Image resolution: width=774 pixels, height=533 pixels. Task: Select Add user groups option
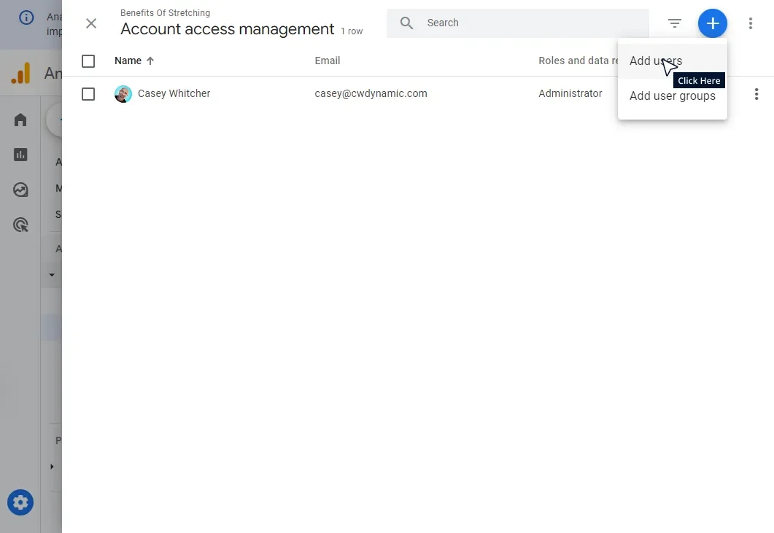coord(672,96)
